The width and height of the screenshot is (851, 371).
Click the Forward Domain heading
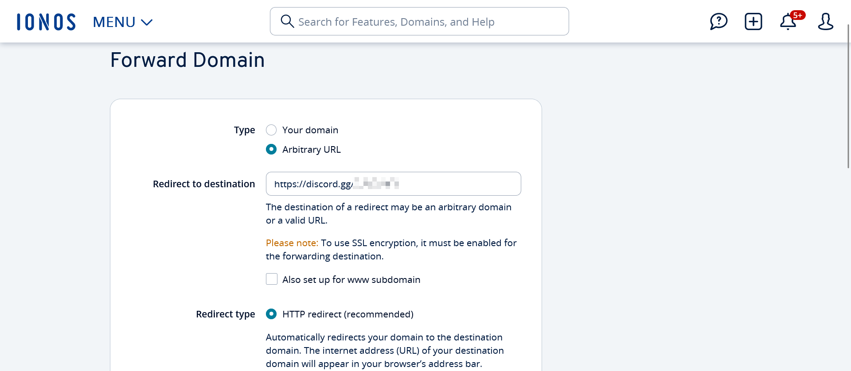point(187,60)
